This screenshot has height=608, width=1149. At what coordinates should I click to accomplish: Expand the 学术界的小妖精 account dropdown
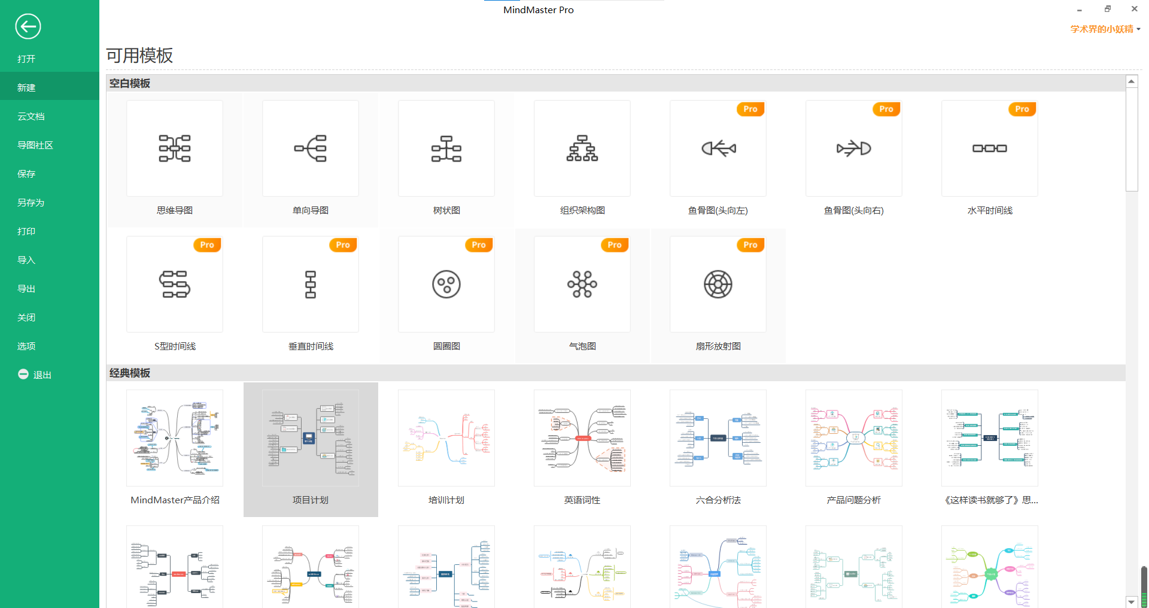(x=1105, y=29)
